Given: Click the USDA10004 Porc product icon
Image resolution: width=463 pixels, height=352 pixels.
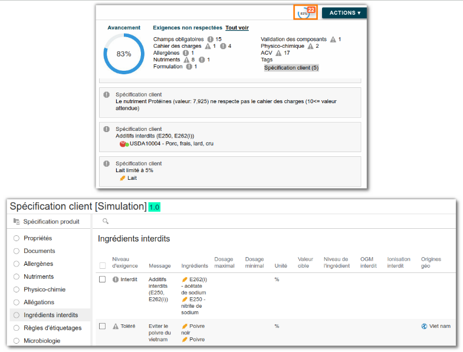Looking at the screenshot, I should click(x=124, y=144).
